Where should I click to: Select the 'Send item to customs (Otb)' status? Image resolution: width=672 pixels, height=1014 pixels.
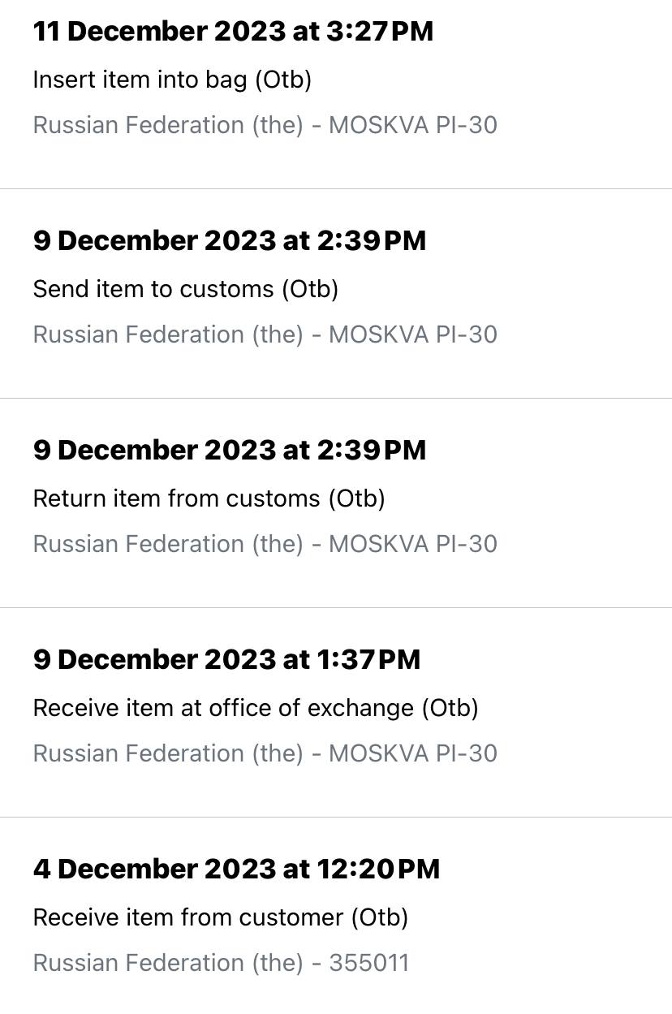tap(185, 289)
